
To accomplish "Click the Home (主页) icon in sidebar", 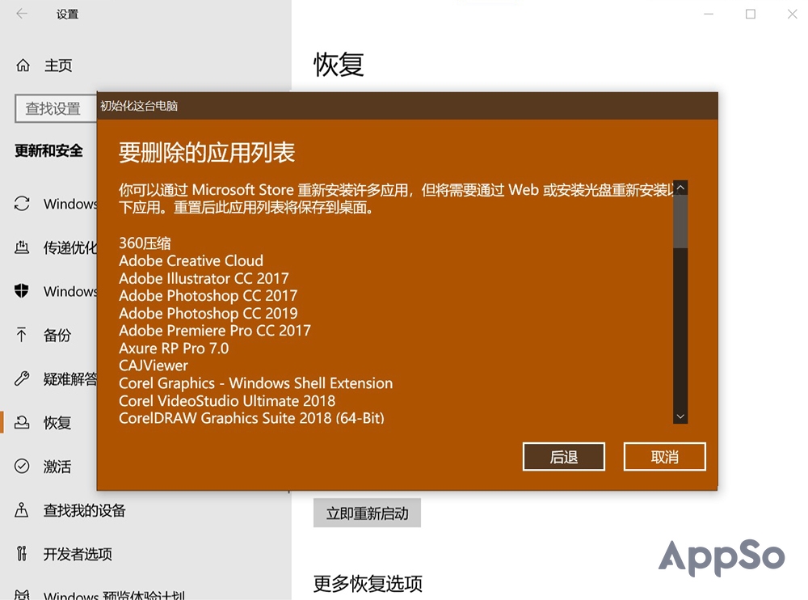I will click(x=23, y=65).
